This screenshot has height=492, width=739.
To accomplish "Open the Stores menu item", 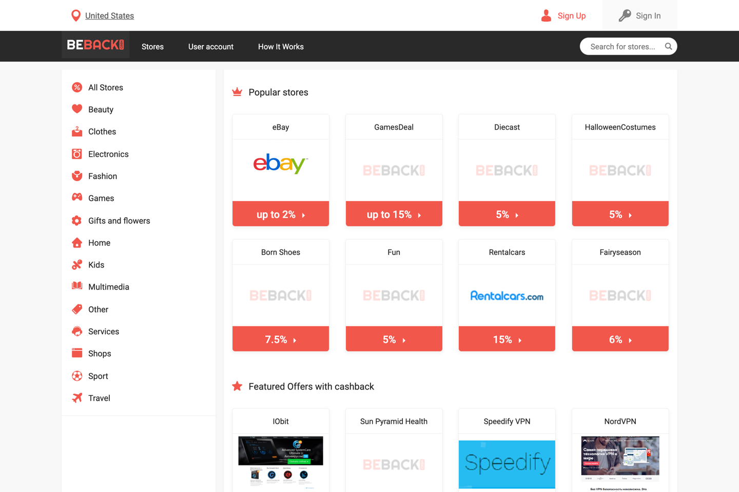I will 152,47.
